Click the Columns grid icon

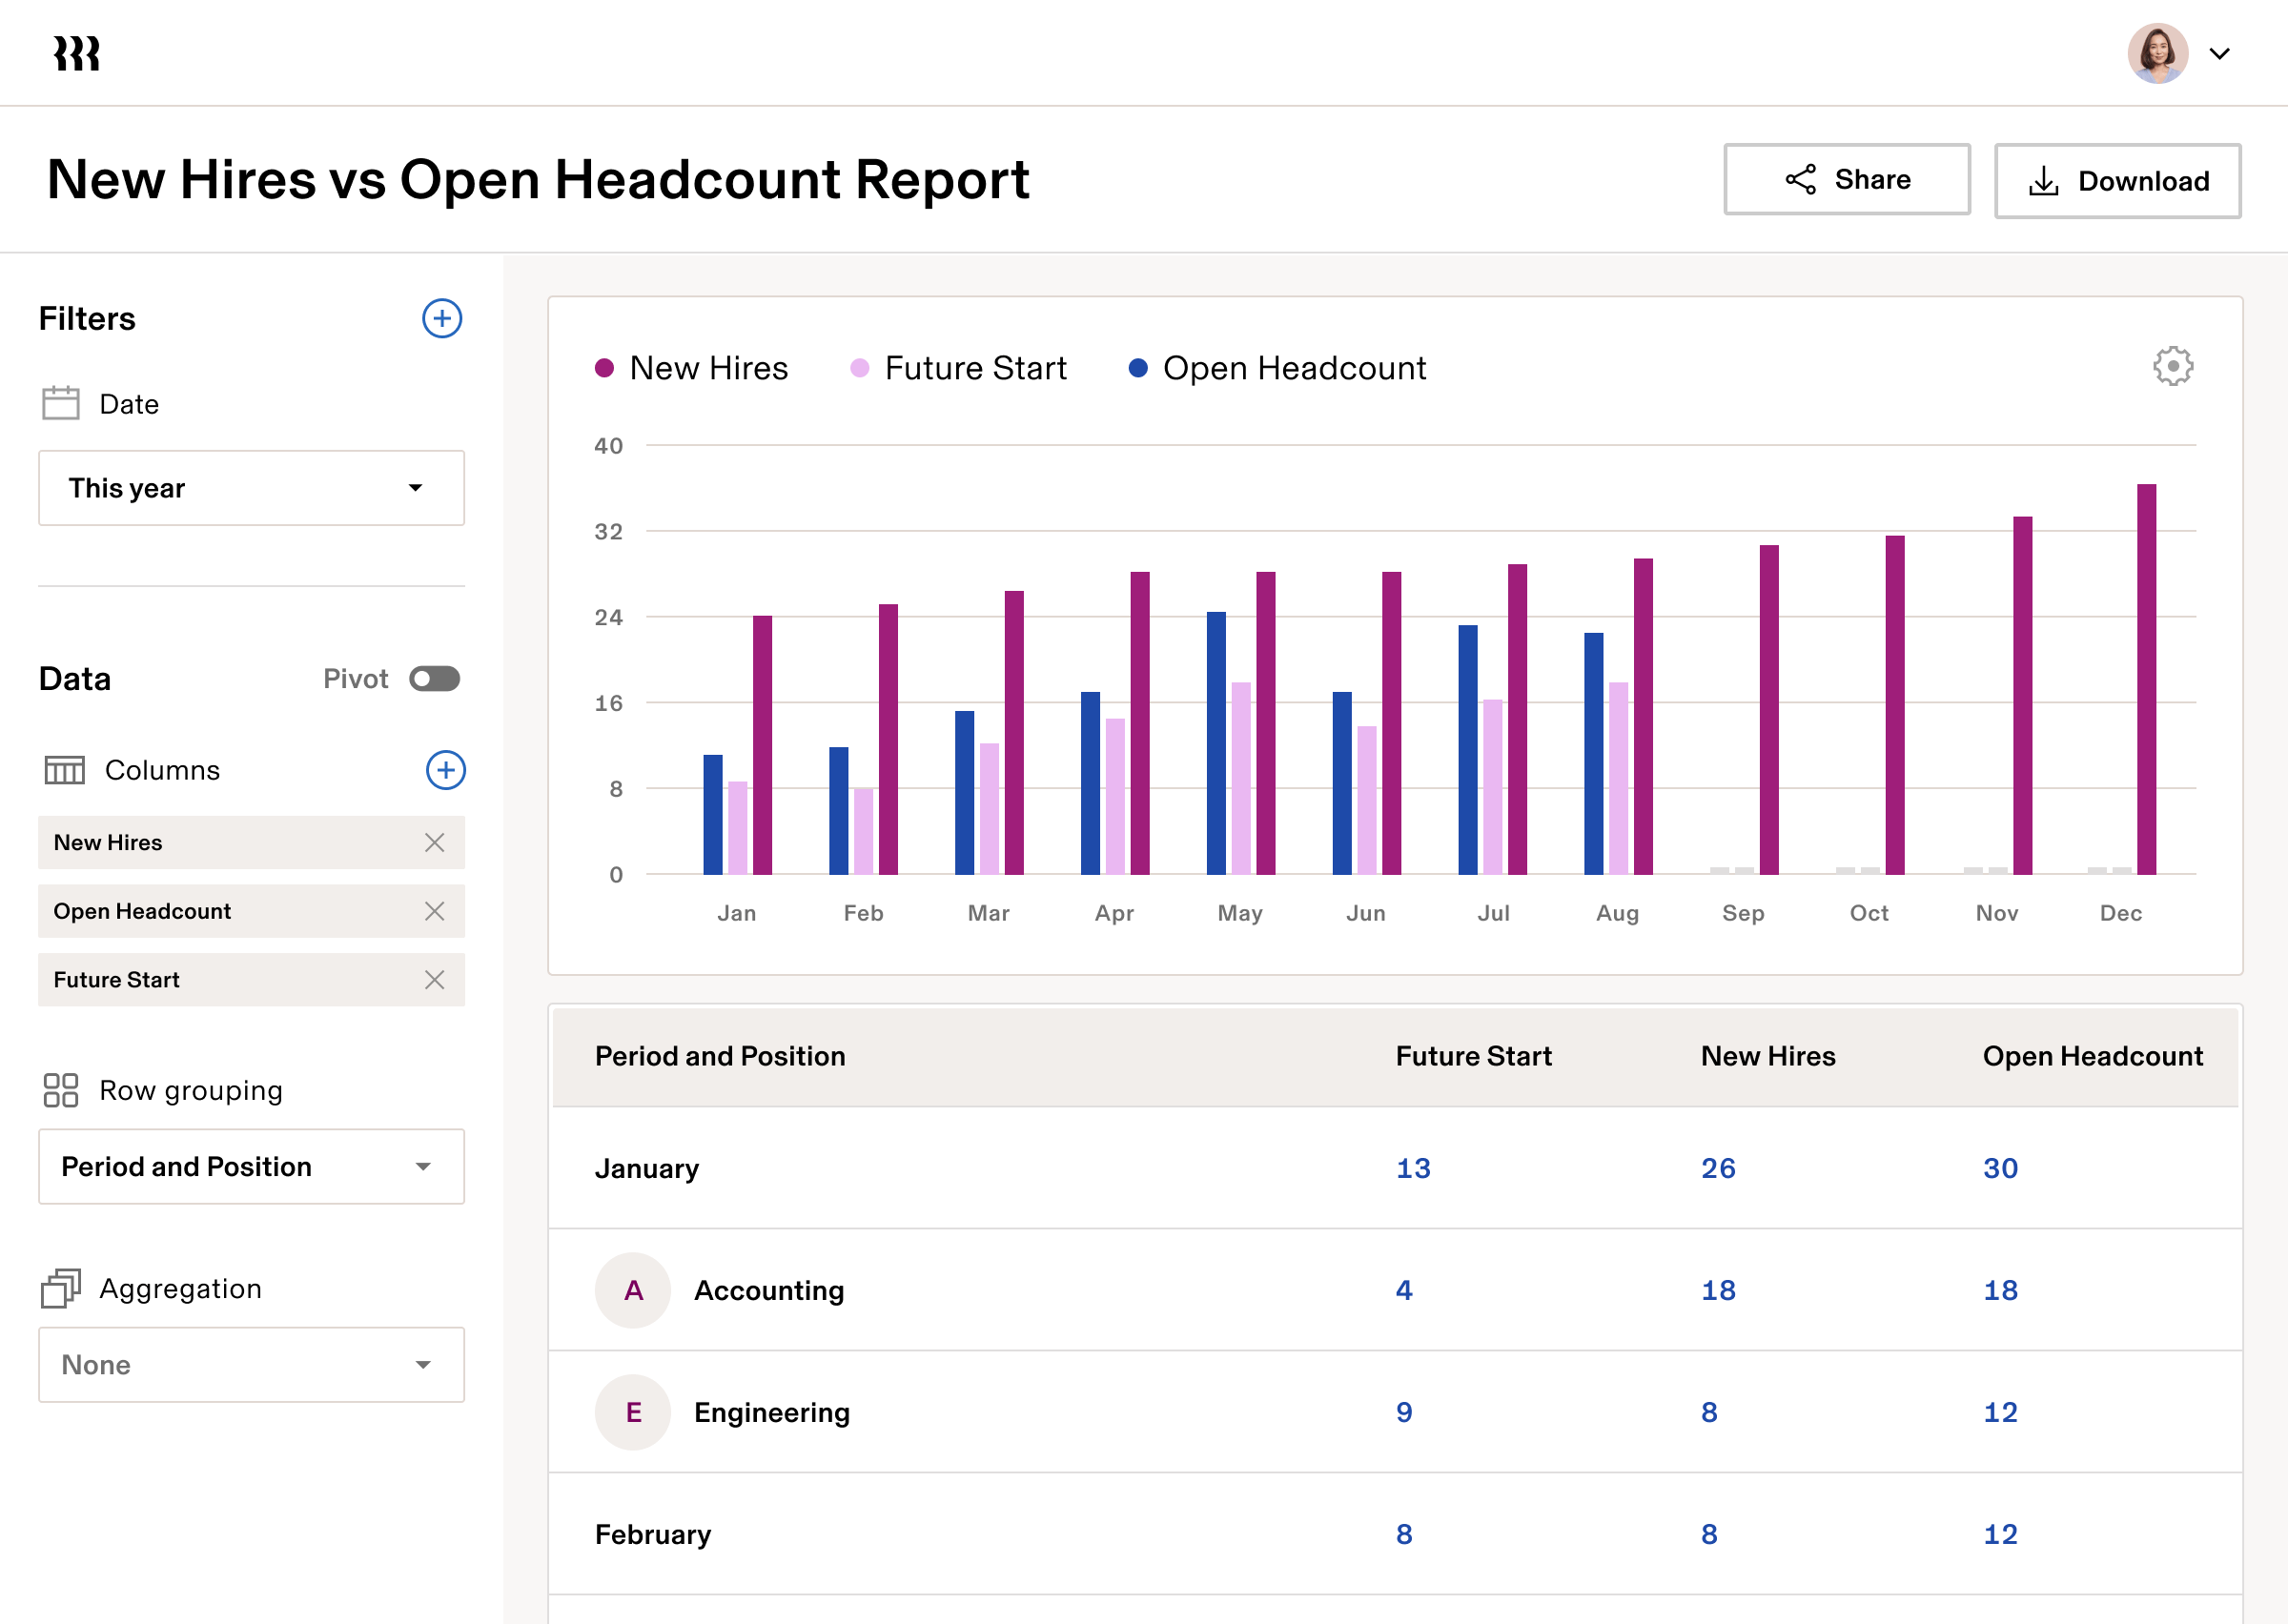64,770
